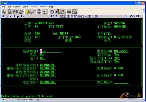The height and width of the screenshot is (102, 146).
Task: Click the yellow telephone connect icon
Action: [x=28, y=12]
